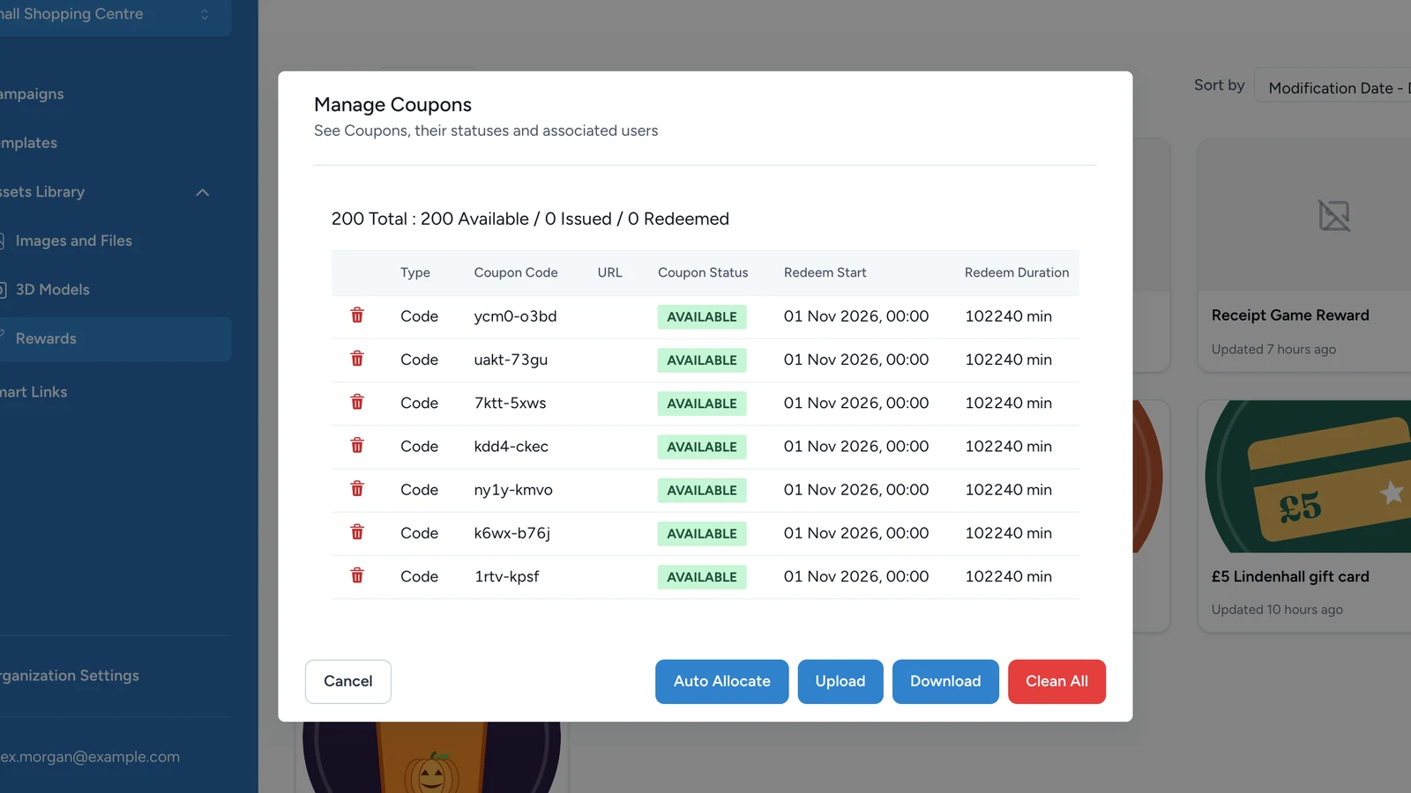Click the AVAILABLE badge for ycm0-o3bd
The image size is (1411, 793).
702,317
